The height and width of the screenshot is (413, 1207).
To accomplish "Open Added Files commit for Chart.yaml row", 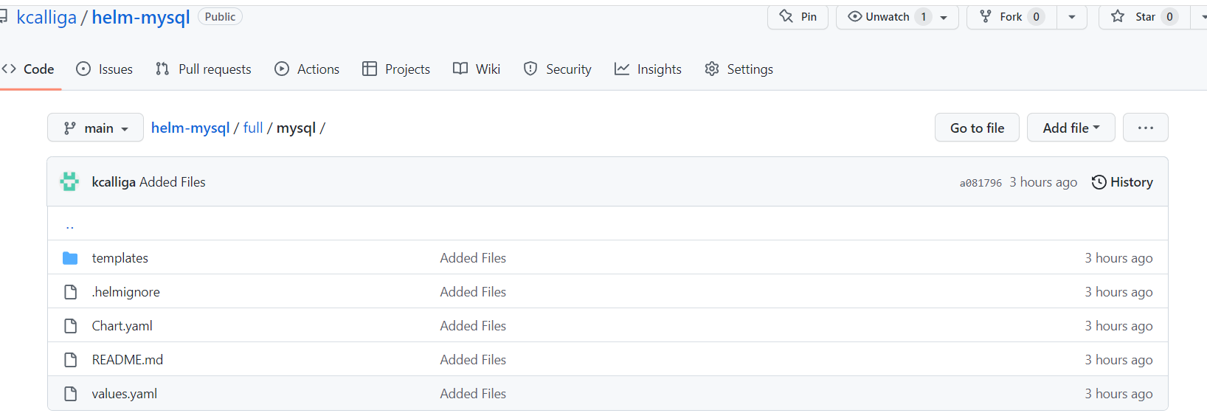I will (473, 325).
